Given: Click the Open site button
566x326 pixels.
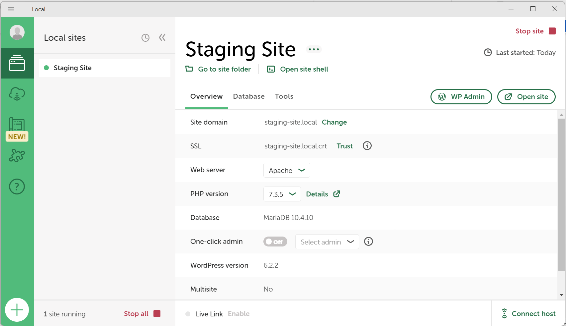Looking at the screenshot, I should click(x=526, y=97).
